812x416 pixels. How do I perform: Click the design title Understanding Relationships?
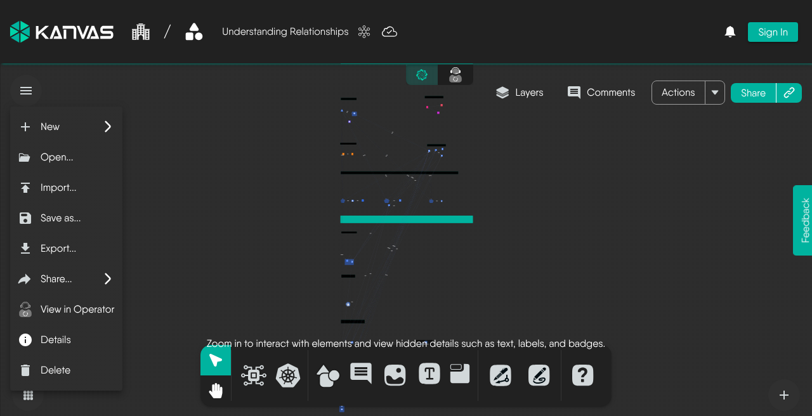(285, 32)
